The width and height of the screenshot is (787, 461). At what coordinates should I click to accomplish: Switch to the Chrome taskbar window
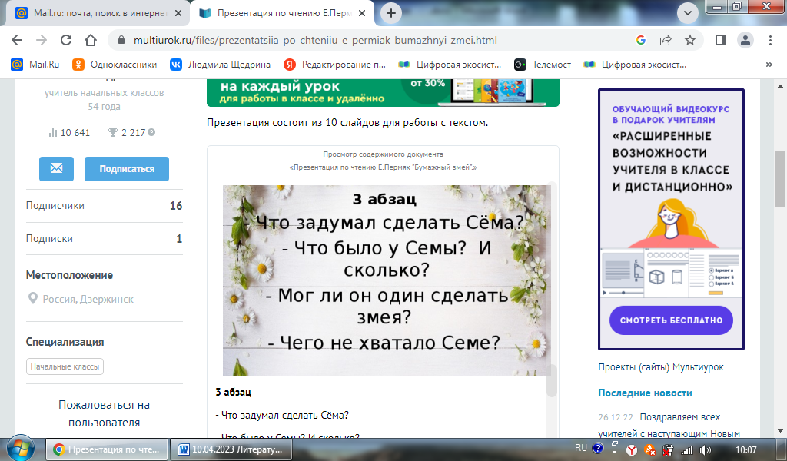(x=107, y=449)
